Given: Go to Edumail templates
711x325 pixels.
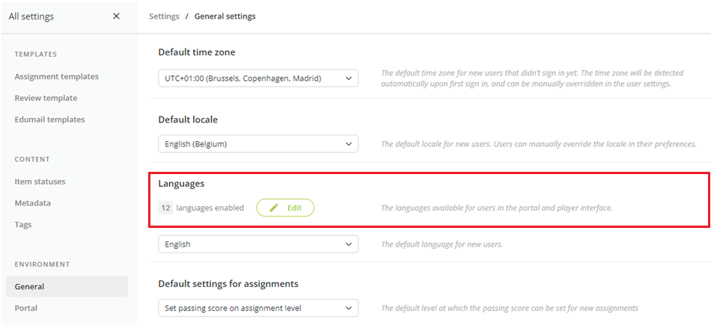Looking at the screenshot, I should pos(49,120).
